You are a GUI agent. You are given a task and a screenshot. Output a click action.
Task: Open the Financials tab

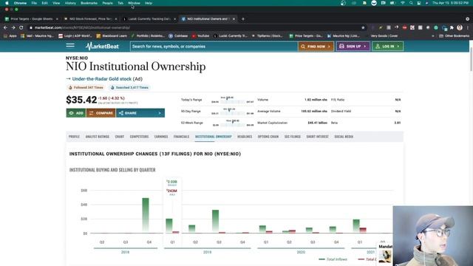tap(181, 137)
